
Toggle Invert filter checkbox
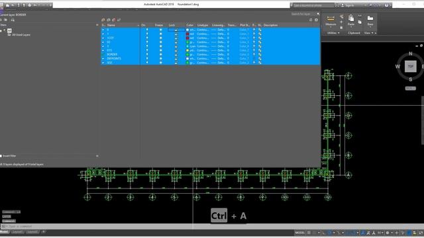pyautogui.click(x=1, y=156)
